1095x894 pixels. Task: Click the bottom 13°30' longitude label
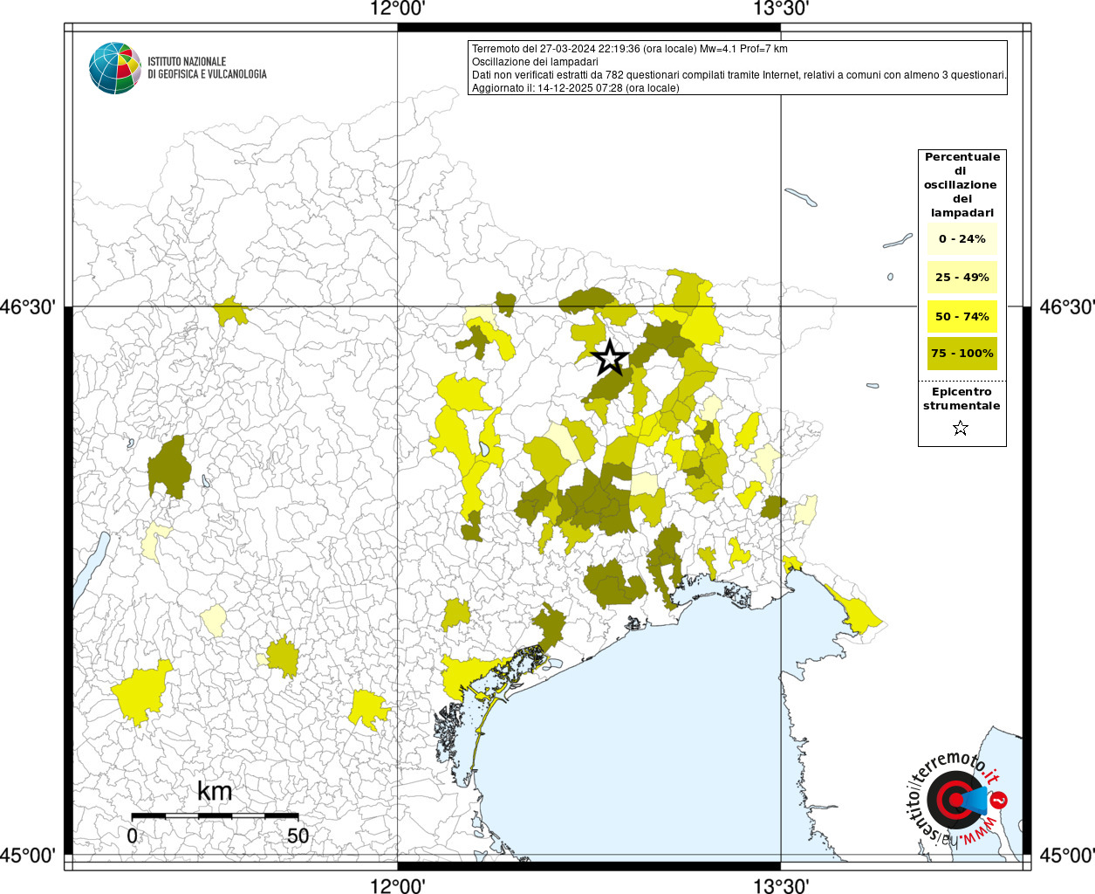(781, 885)
